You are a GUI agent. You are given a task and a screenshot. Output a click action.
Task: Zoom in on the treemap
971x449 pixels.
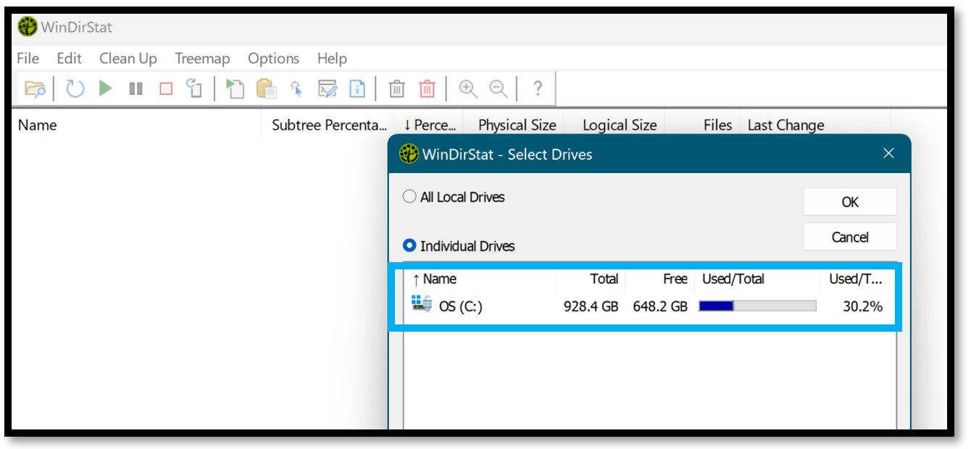pos(467,88)
